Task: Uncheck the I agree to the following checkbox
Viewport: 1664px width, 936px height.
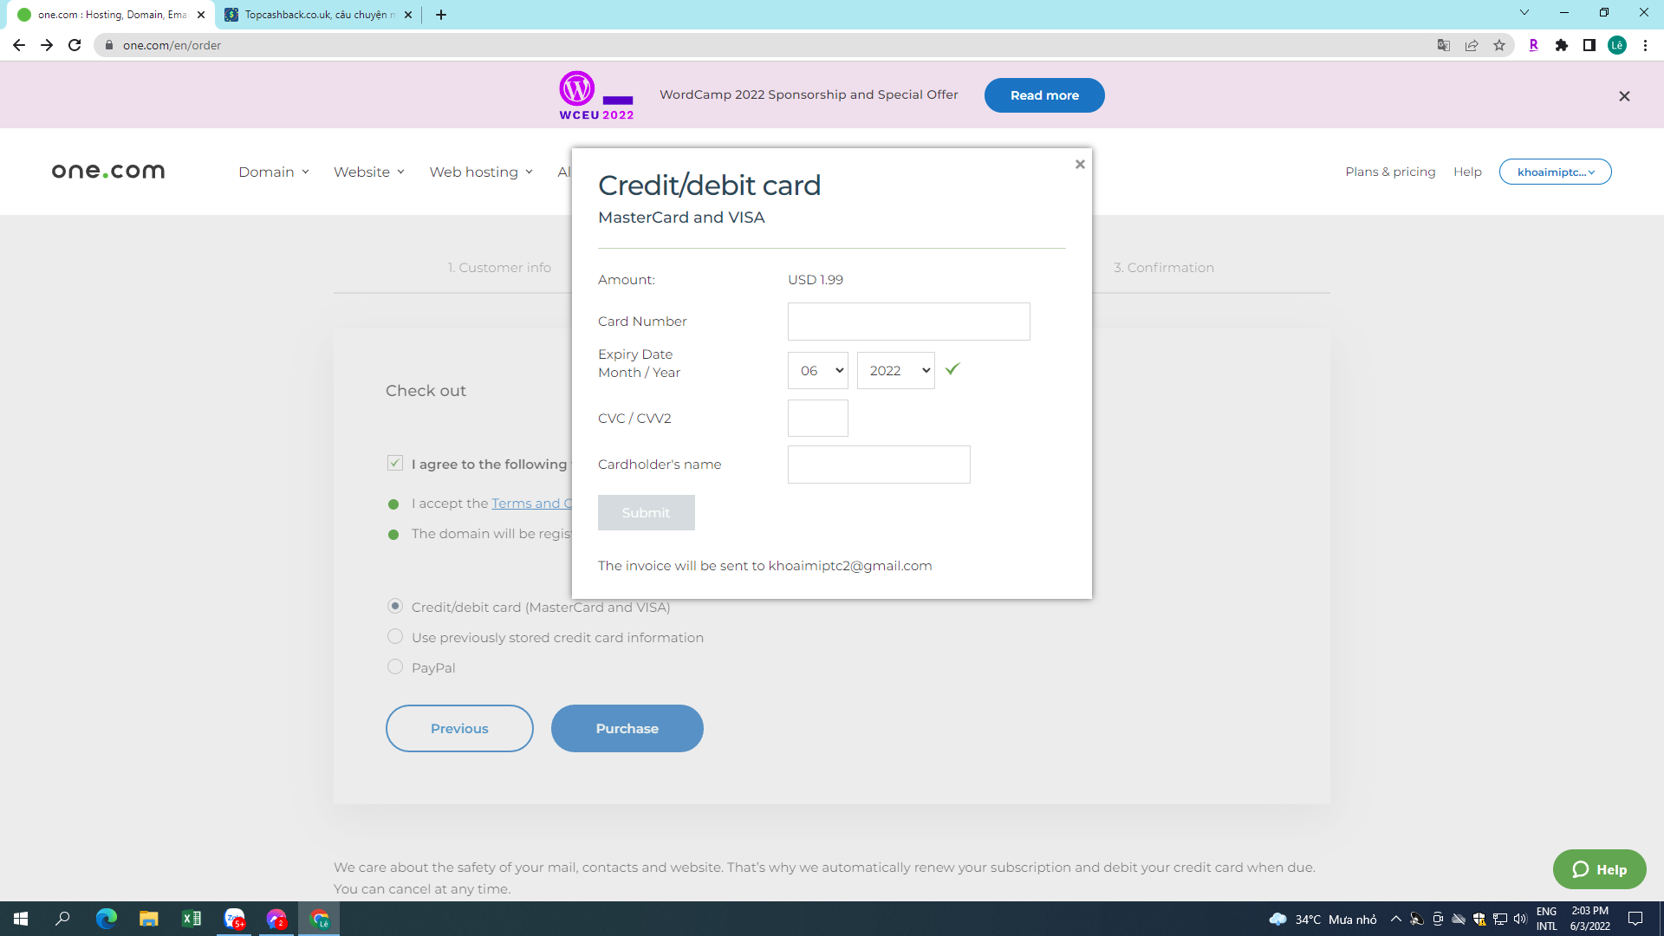Action: click(x=395, y=464)
